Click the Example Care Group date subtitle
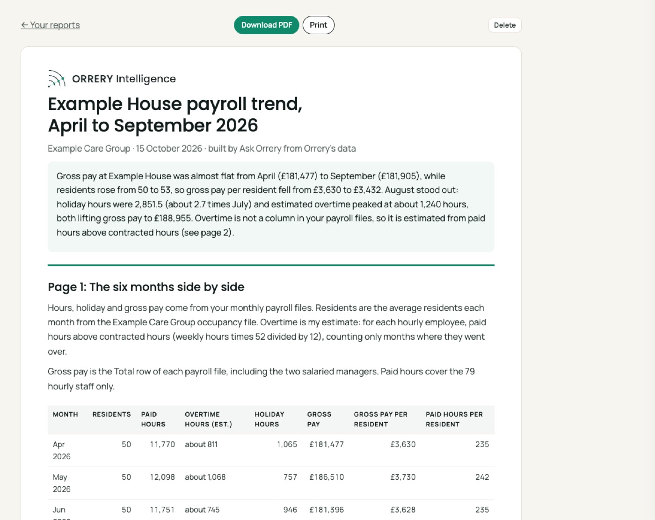This screenshot has height=520, width=655. pyautogui.click(x=202, y=148)
